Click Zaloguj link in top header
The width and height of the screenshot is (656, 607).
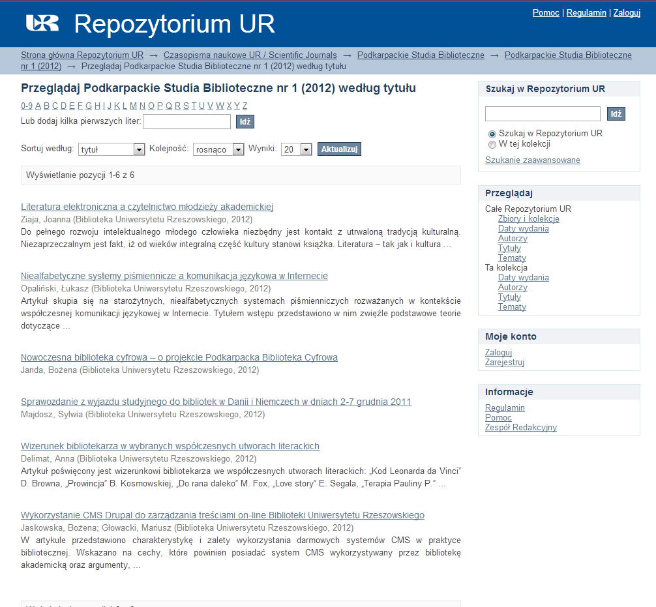[627, 12]
